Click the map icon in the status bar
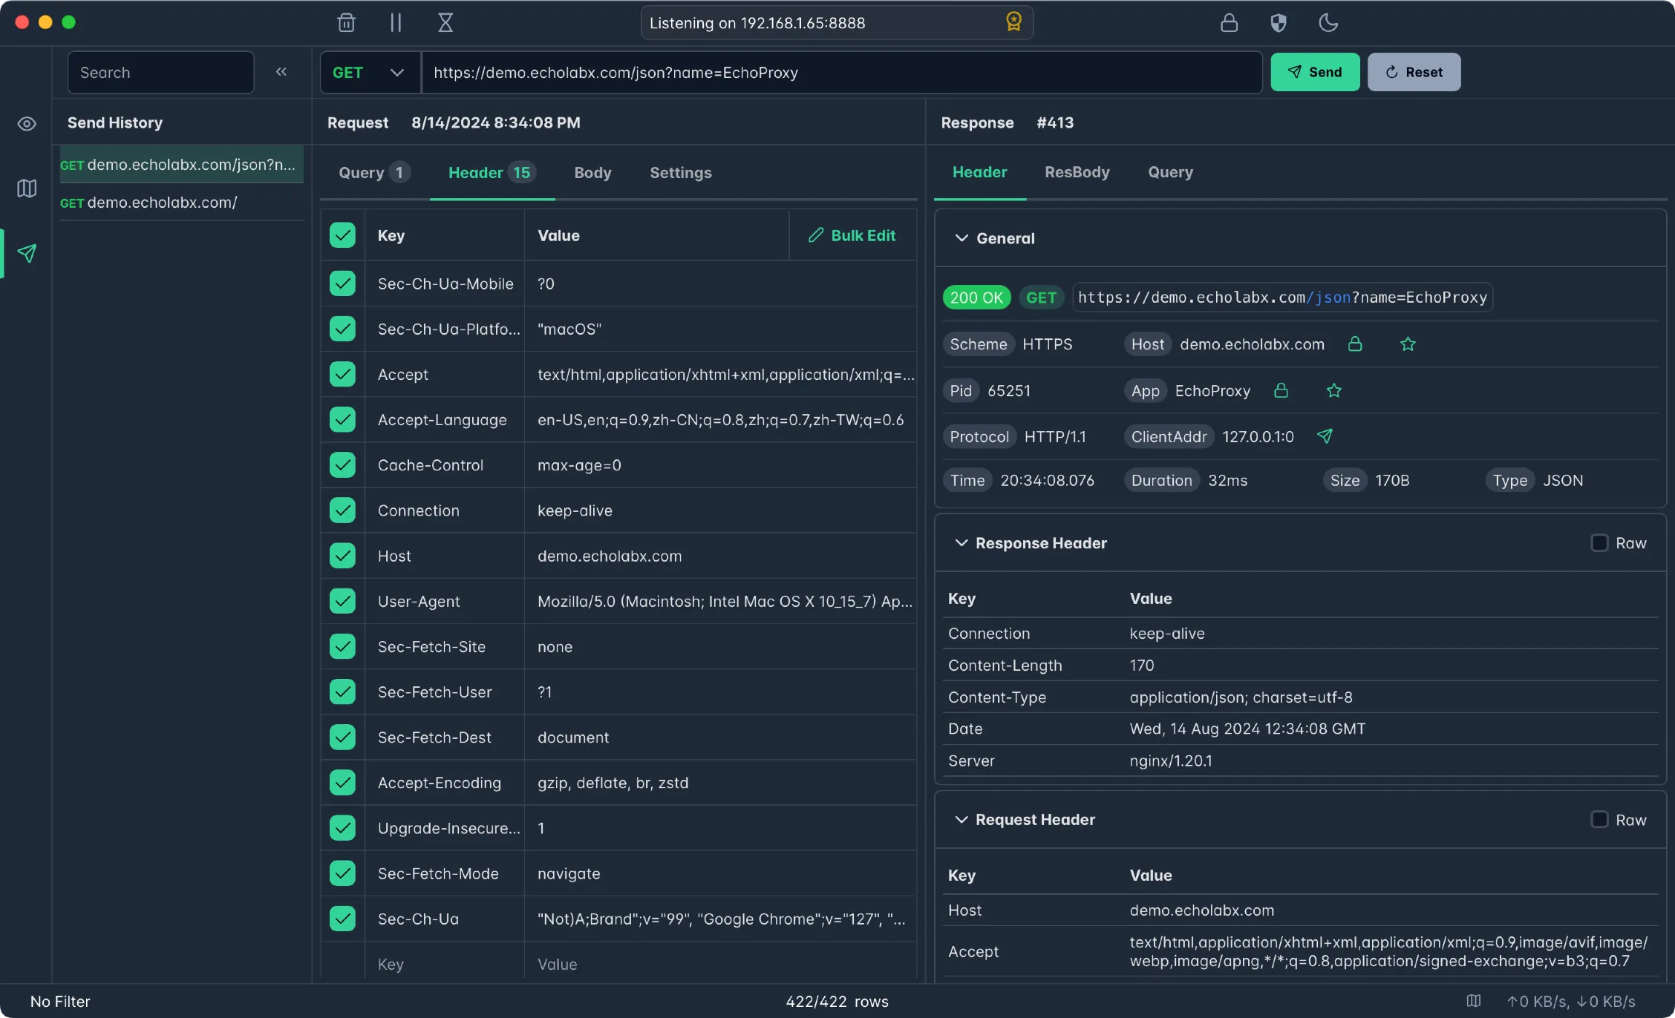Viewport: 1675px width, 1018px height. [1474, 1001]
